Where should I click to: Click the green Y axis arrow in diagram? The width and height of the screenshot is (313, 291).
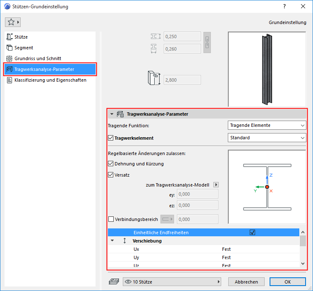tap(260, 187)
